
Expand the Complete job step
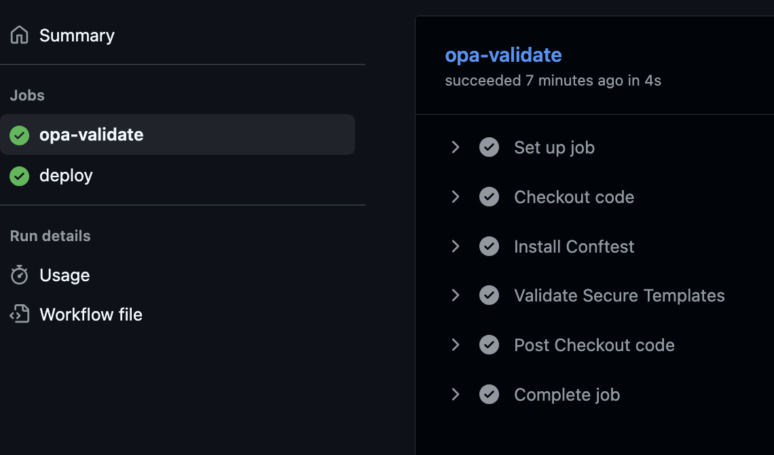point(456,395)
